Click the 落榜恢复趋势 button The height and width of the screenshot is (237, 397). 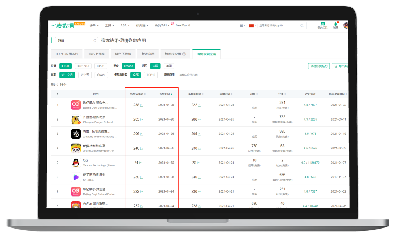(x=319, y=66)
